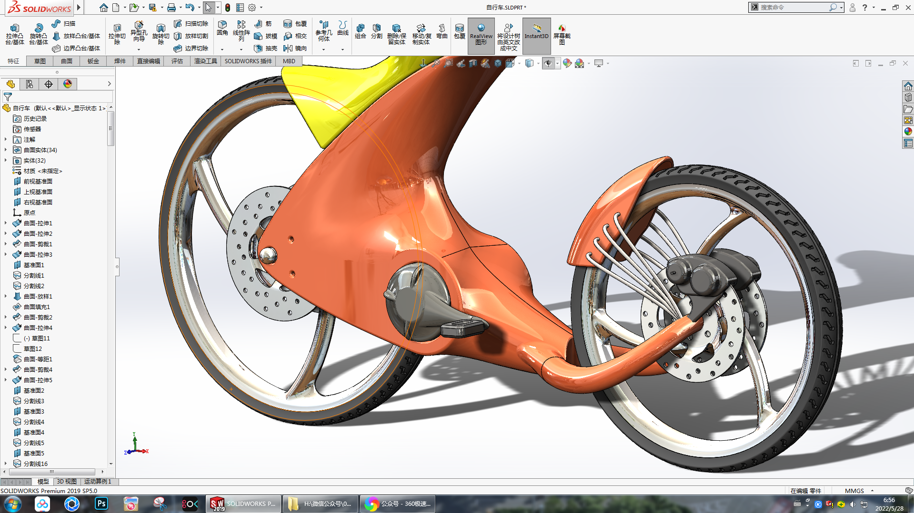Expand the 曲面-拉伸1 feature
914x513 pixels.
6,223
